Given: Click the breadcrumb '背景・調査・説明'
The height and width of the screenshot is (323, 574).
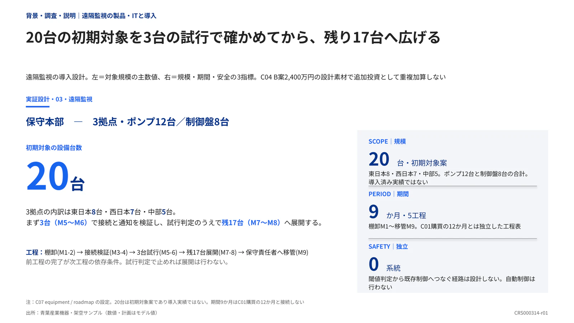Looking at the screenshot, I should (x=51, y=16).
